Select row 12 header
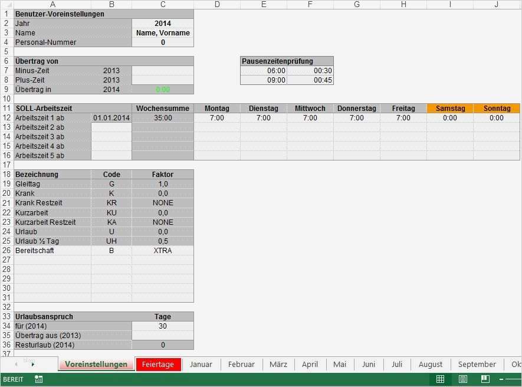The image size is (522, 387). pos(6,117)
